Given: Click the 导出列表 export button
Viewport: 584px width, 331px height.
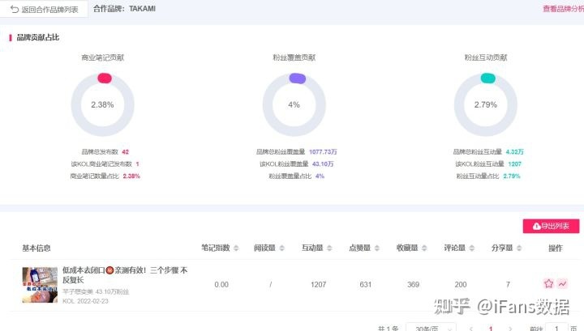Looking at the screenshot, I should [551, 226].
